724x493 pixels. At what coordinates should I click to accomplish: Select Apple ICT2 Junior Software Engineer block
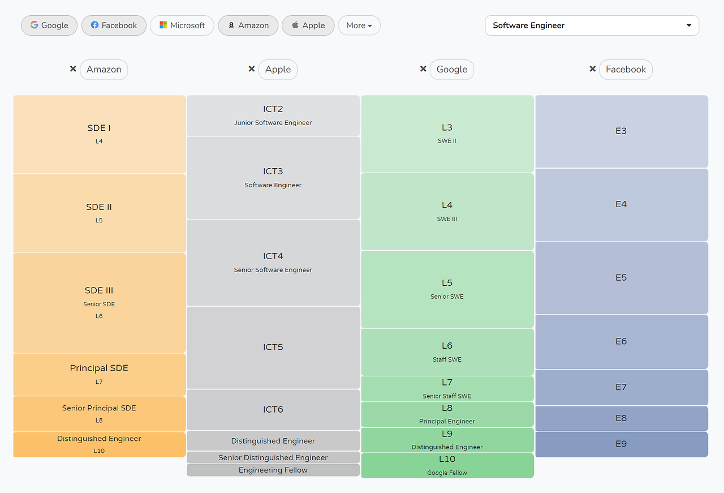tap(273, 115)
